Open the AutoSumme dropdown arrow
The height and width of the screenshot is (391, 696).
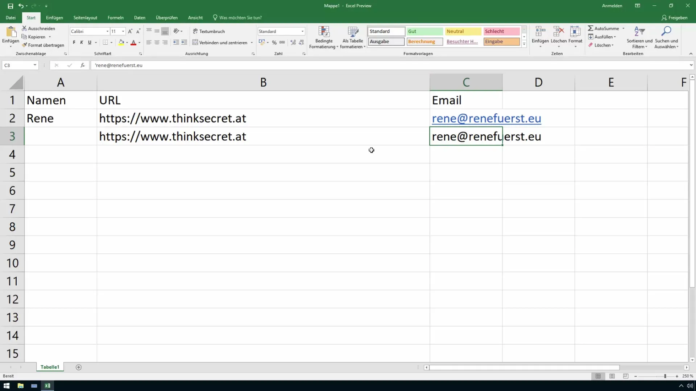[623, 28]
